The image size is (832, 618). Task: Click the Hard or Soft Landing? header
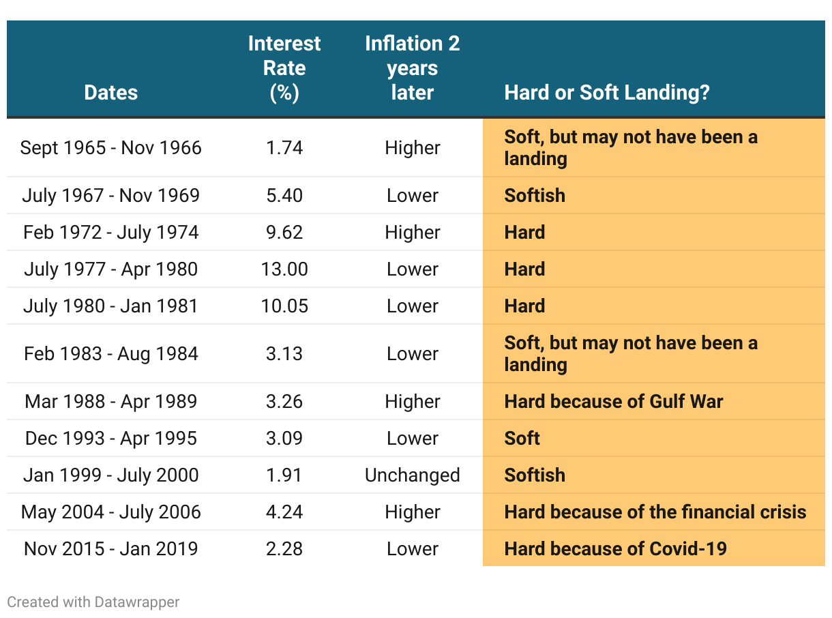(x=607, y=92)
